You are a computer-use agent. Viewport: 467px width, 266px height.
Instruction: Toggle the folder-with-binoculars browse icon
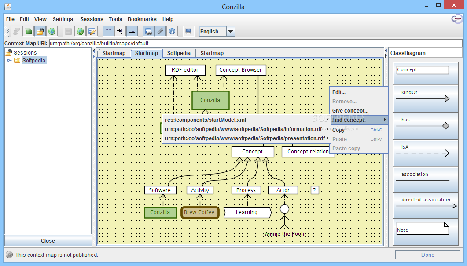point(40,31)
